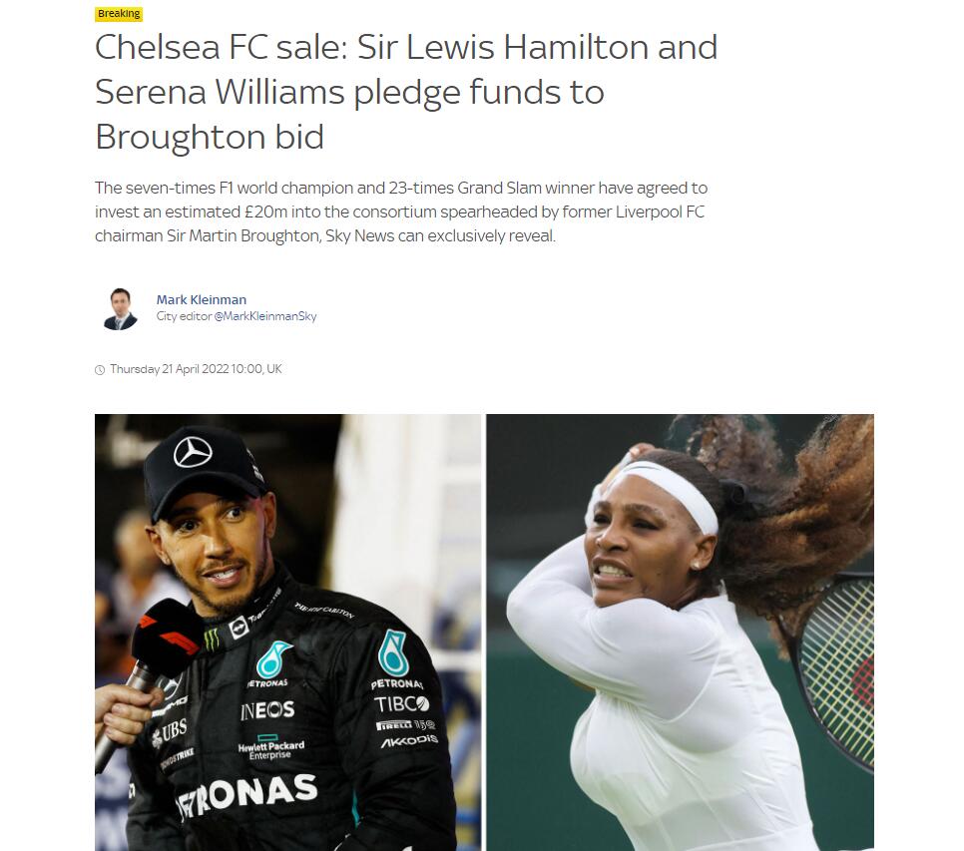Click the Mercedes star logo on the cap

[x=193, y=452]
